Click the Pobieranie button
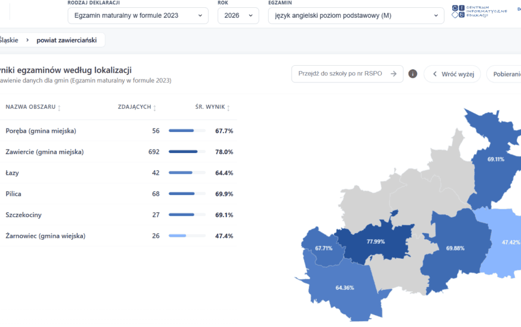The height and width of the screenshot is (327, 521). pyautogui.click(x=504, y=74)
